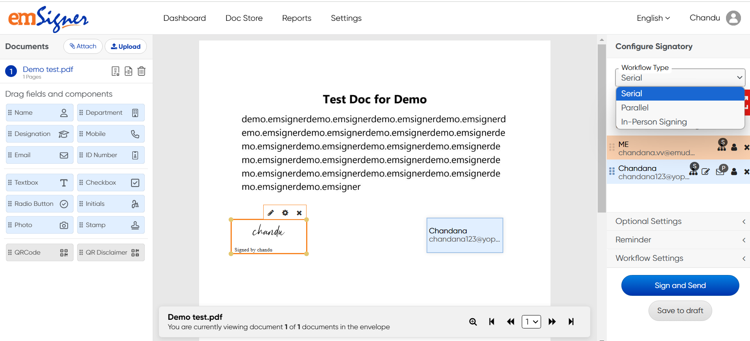Navigate to the Reports tab
This screenshot has width=750, height=341.
coord(297,18)
